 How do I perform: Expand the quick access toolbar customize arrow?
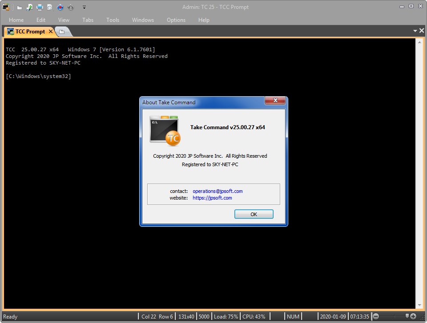click(84, 8)
